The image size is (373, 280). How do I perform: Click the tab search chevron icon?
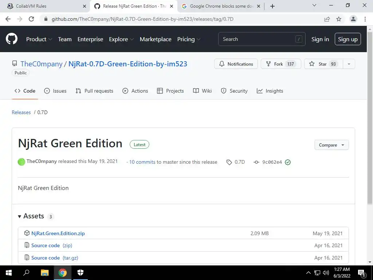tap(314, 5)
